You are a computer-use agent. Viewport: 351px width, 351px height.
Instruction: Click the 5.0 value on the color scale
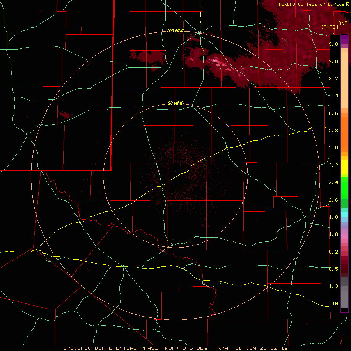tap(333, 148)
